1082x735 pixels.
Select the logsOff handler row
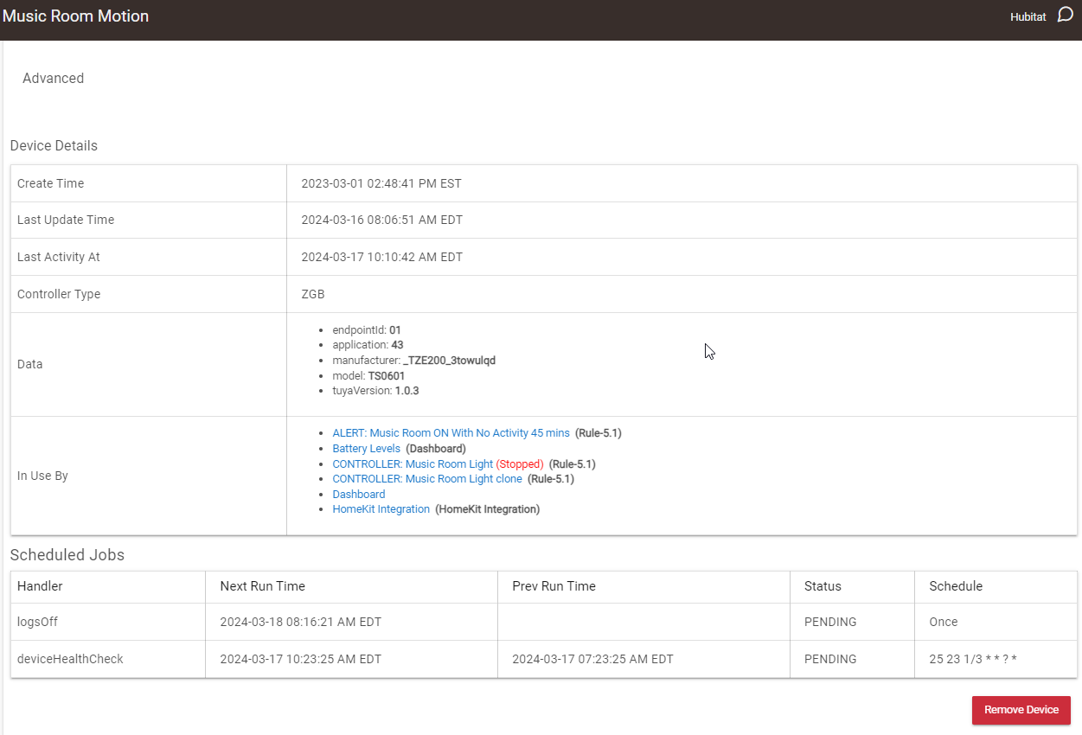37,622
